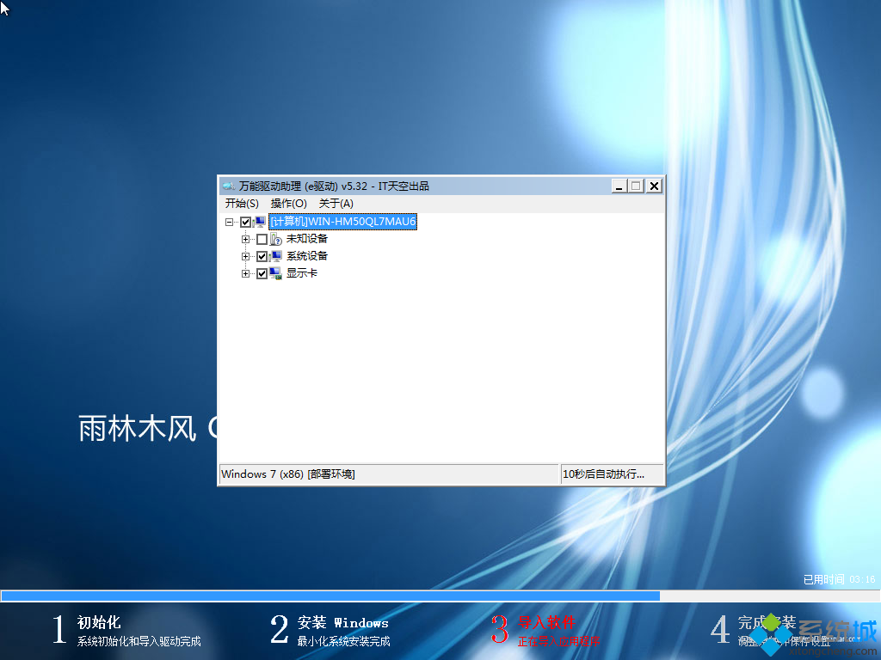The image size is (881, 660).
Task: Click the unknown device icon next to 未知设备
Action: pyautogui.click(x=274, y=239)
